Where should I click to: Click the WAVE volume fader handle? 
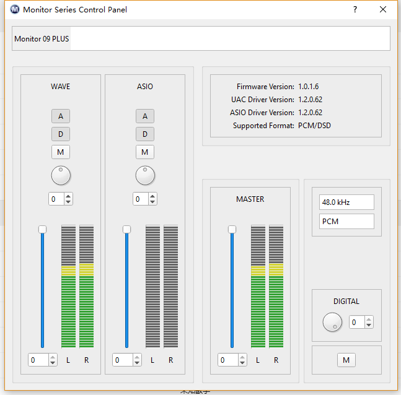coord(42,229)
